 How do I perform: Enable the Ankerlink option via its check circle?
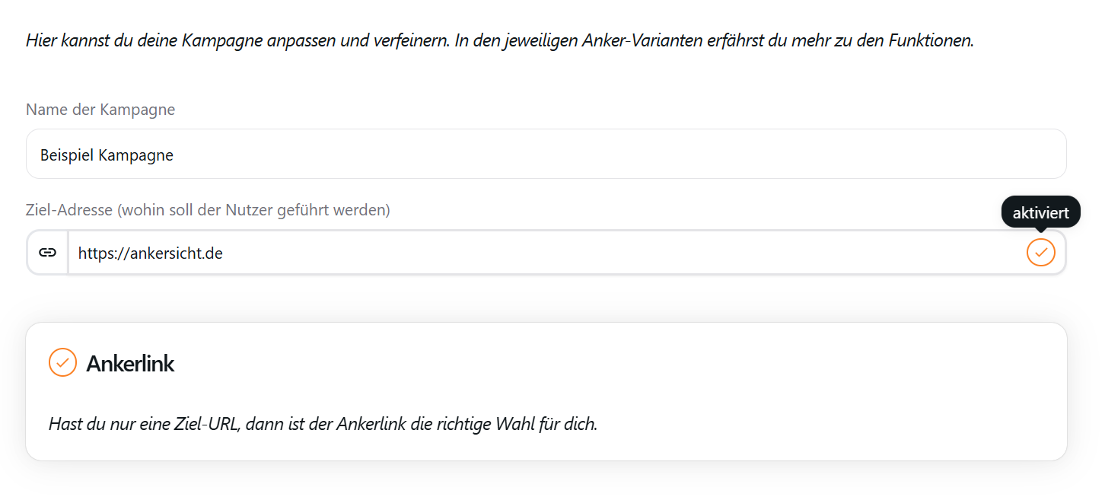pyautogui.click(x=63, y=363)
